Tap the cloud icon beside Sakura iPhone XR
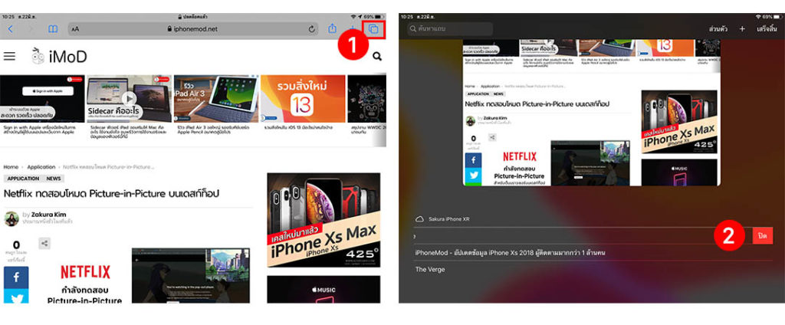The height and width of the screenshot is (325, 785). coord(420,218)
